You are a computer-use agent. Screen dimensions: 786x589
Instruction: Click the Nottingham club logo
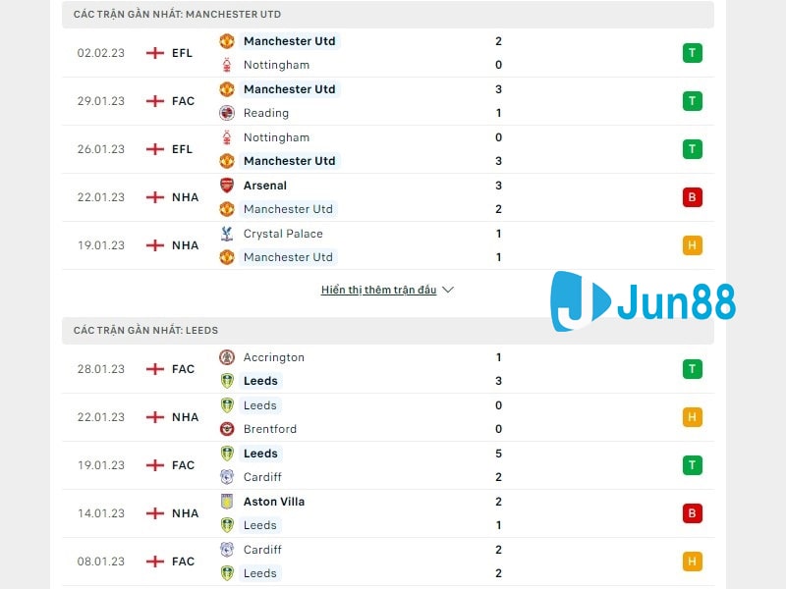click(226, 65)
